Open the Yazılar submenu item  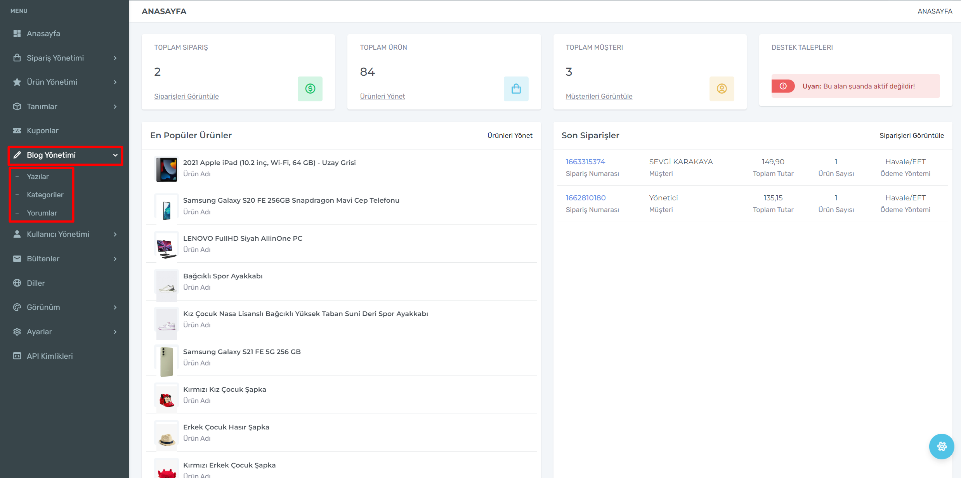[x=38, y=176]
